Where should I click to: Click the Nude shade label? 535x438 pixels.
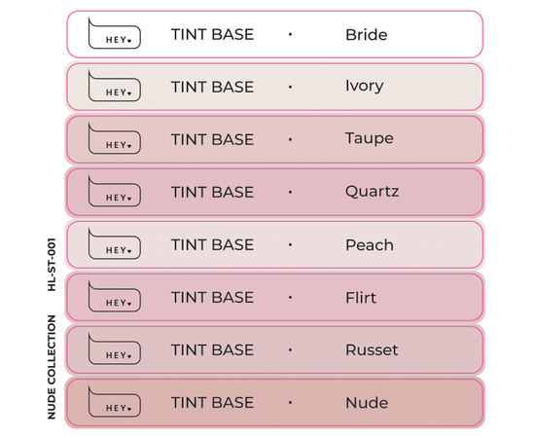point(367,403)
